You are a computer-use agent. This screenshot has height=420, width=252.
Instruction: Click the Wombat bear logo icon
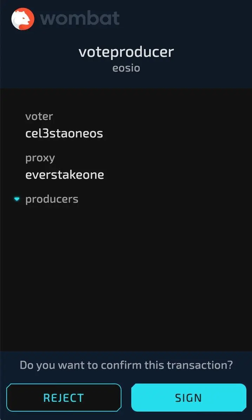[23, 19]
